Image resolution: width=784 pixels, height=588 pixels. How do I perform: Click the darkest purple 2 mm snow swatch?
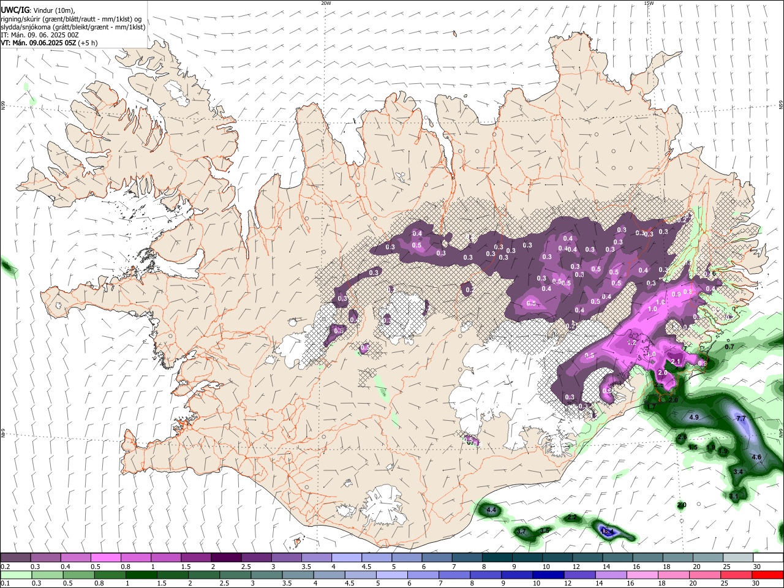[225, 557]
